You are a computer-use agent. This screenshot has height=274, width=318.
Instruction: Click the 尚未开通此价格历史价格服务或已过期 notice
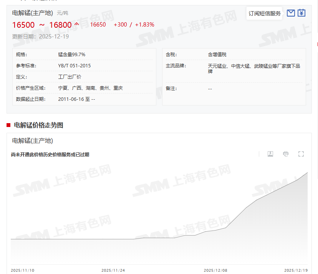click(x=50, y=155)
